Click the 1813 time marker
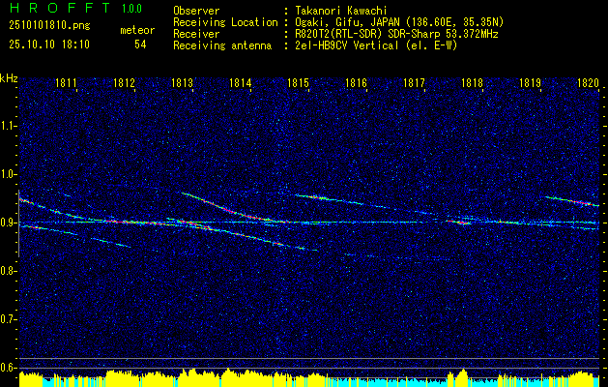Viewport: 608px width, 387px height. 182,83
